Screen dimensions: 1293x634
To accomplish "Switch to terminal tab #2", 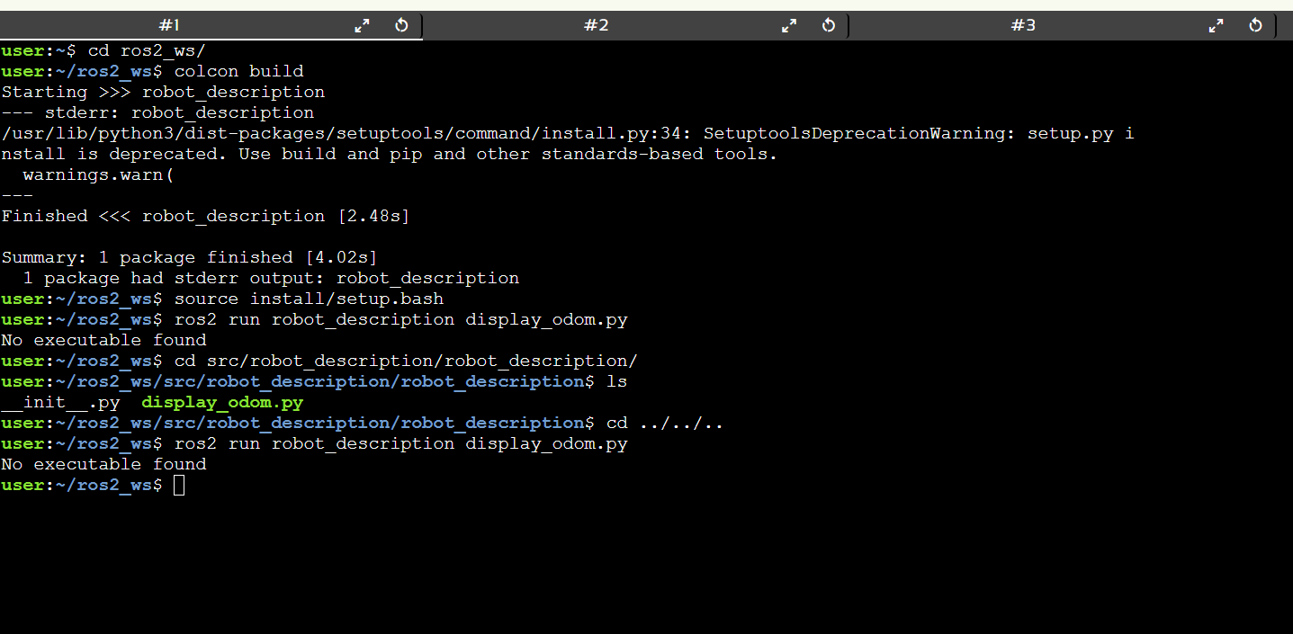I will pyautogui.click(x=596, y=25).
